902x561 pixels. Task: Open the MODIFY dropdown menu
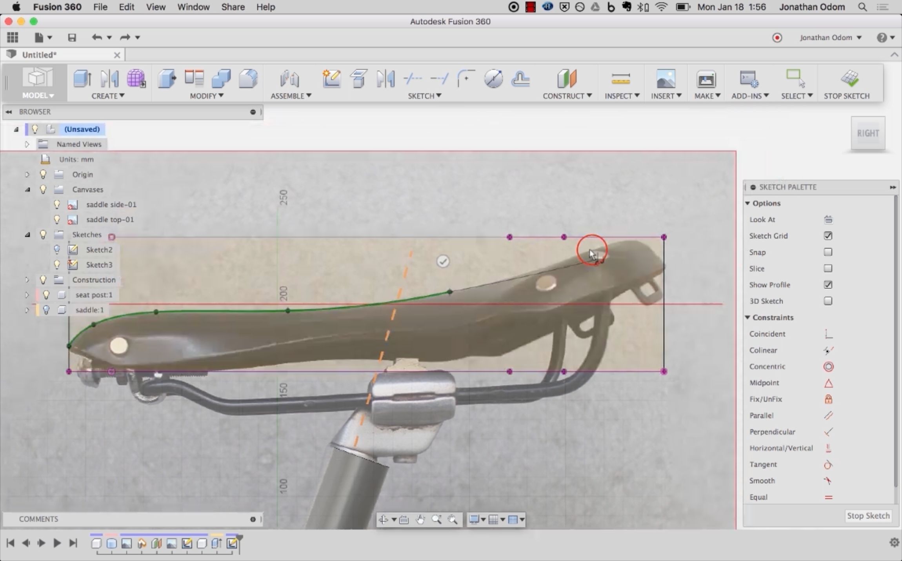click(207, 96)
